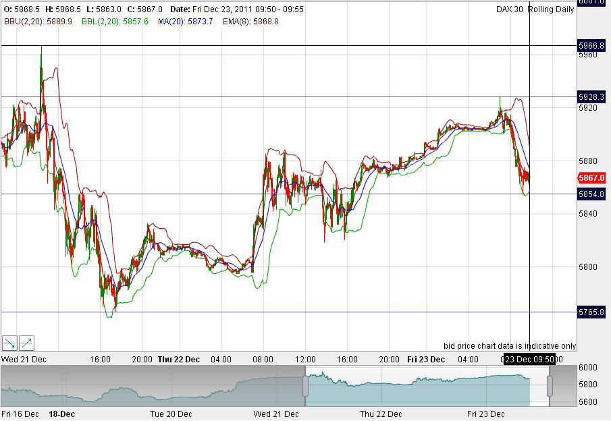Select the Fri 23 Dec axis label
The image size is (611, 421).
pyautogui.click(x=425, y=360)
